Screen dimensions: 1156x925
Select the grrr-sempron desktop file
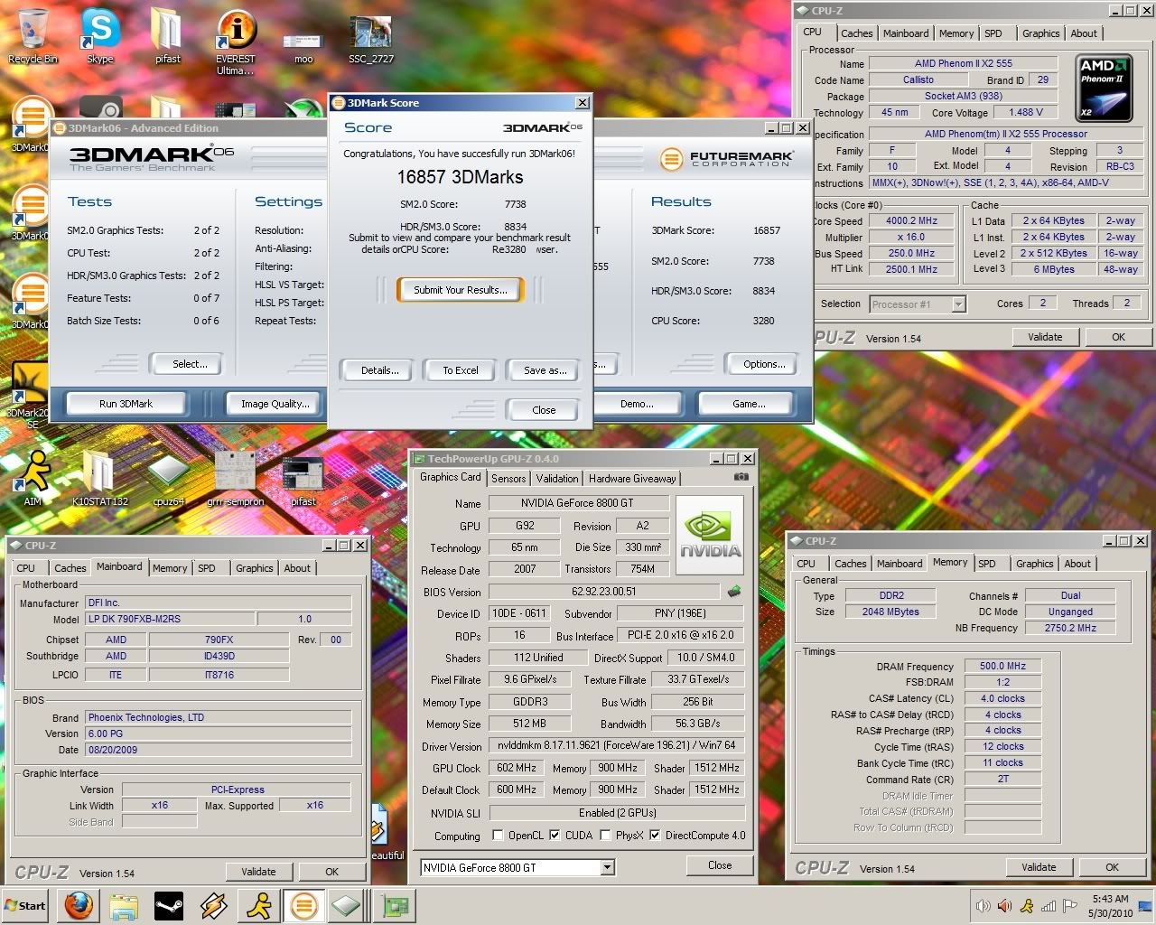point(236,477)
